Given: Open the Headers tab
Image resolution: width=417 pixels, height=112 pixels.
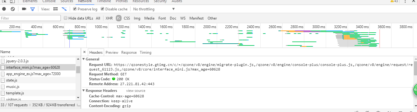Looking at the screenshot, I should (x=96, y=52).
